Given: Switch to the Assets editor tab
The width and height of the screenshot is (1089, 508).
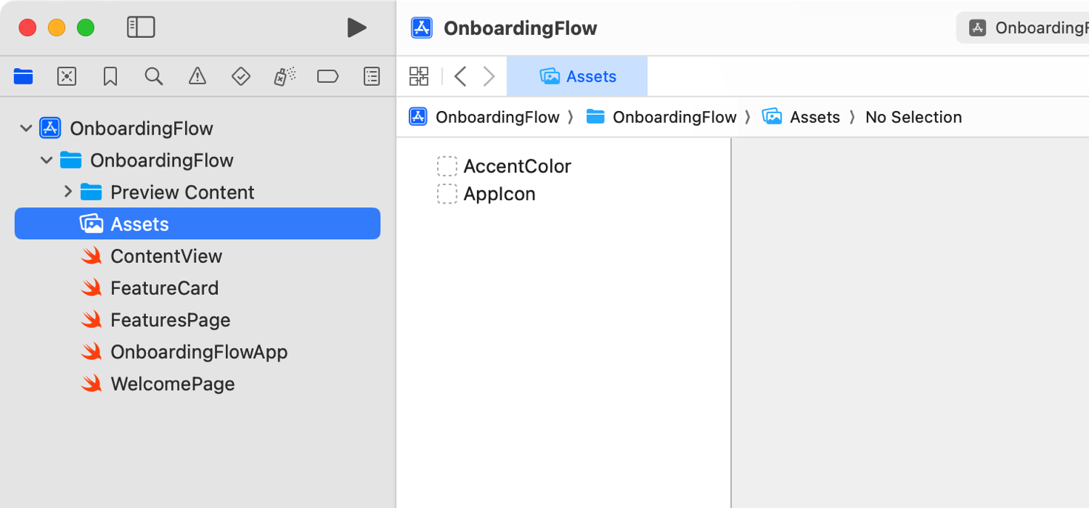Looking at the screenshot, I should point(577,76).
